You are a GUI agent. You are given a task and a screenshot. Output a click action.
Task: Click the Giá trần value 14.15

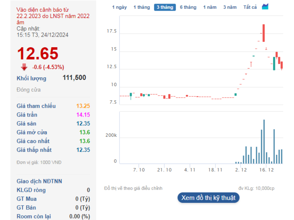click(x=83, y=115)
